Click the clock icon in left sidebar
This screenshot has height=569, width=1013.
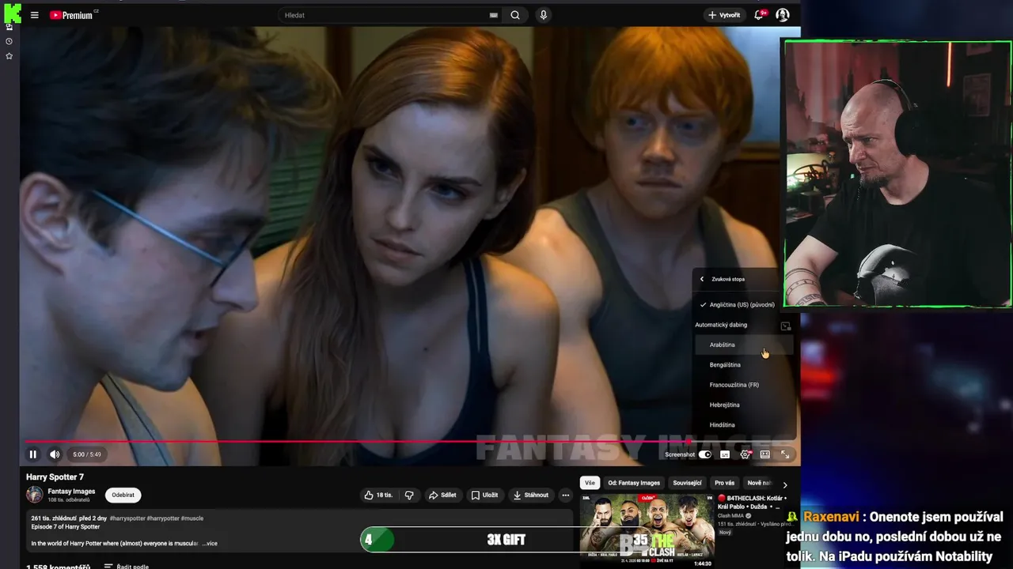click(x=9, y=41)
